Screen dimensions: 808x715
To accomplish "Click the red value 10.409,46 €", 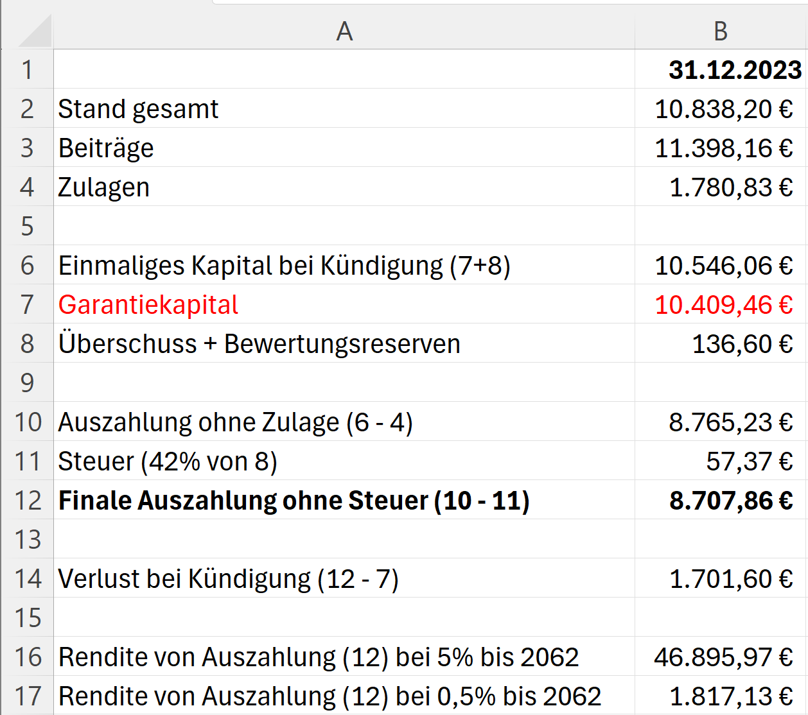I will 723,305.
